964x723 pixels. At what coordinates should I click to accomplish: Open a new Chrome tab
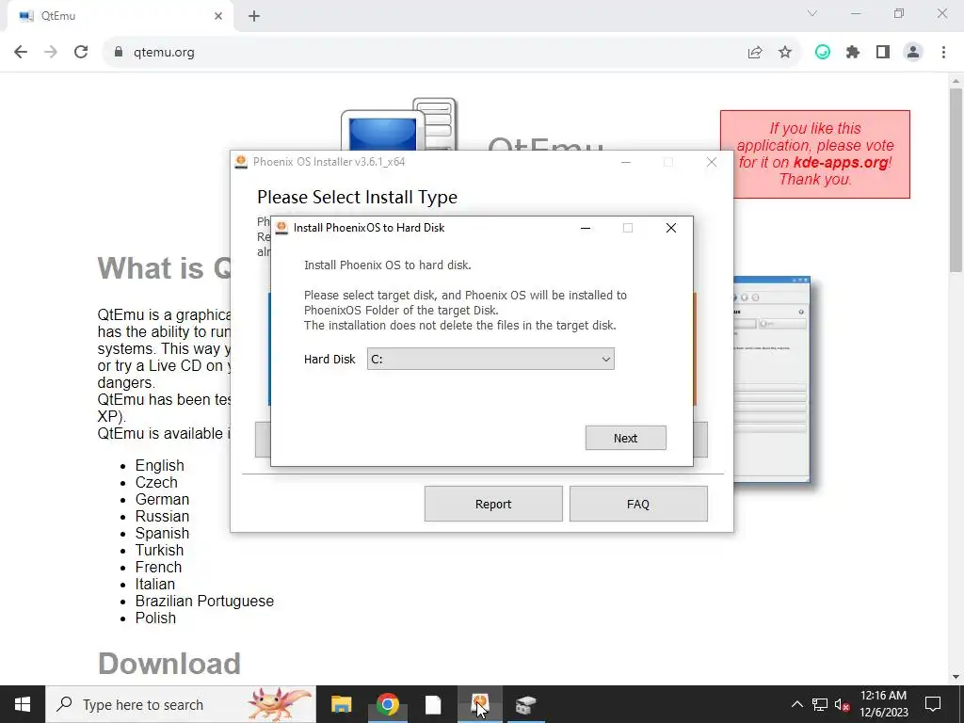254,16
